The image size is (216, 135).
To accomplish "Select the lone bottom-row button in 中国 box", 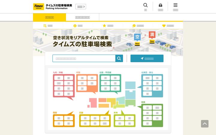I will 82,88.
